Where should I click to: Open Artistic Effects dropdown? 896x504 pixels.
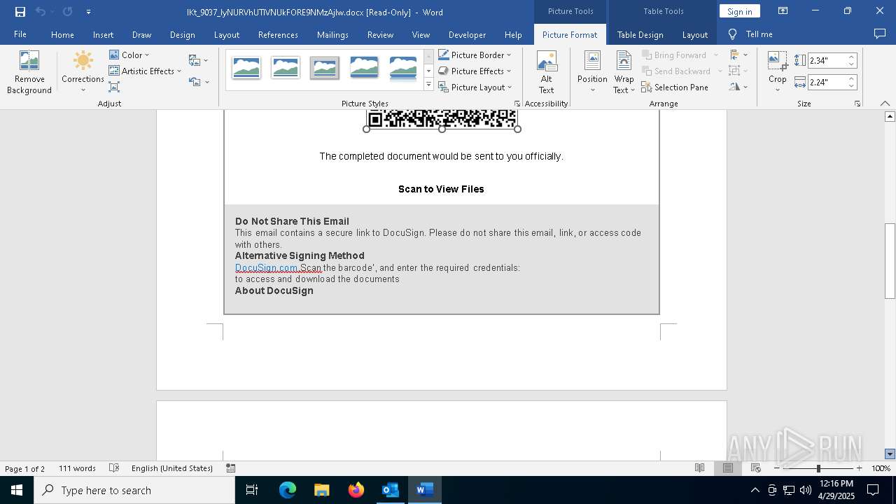click(x=145, y=71)
